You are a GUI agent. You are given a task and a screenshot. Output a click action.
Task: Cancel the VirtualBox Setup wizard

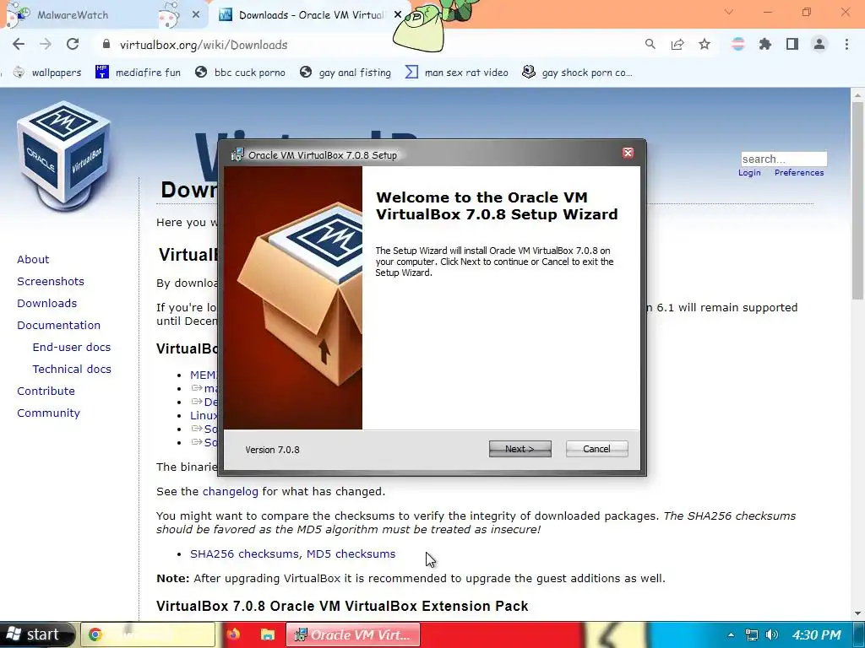(x=596, y=449)
